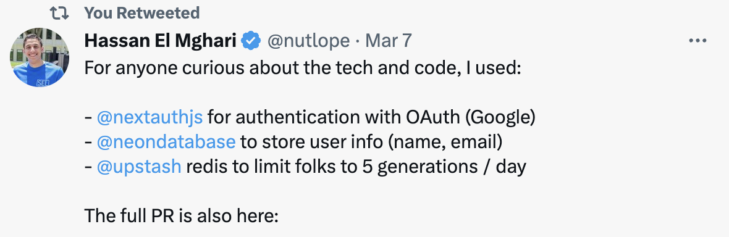
Task: Open Hassan El Mghari's profile photo
Action: pos(39,57)
